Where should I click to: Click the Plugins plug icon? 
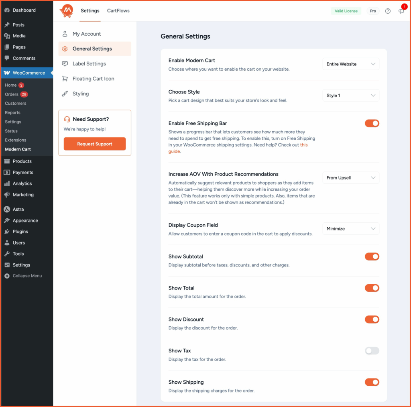tap(7, 232)
